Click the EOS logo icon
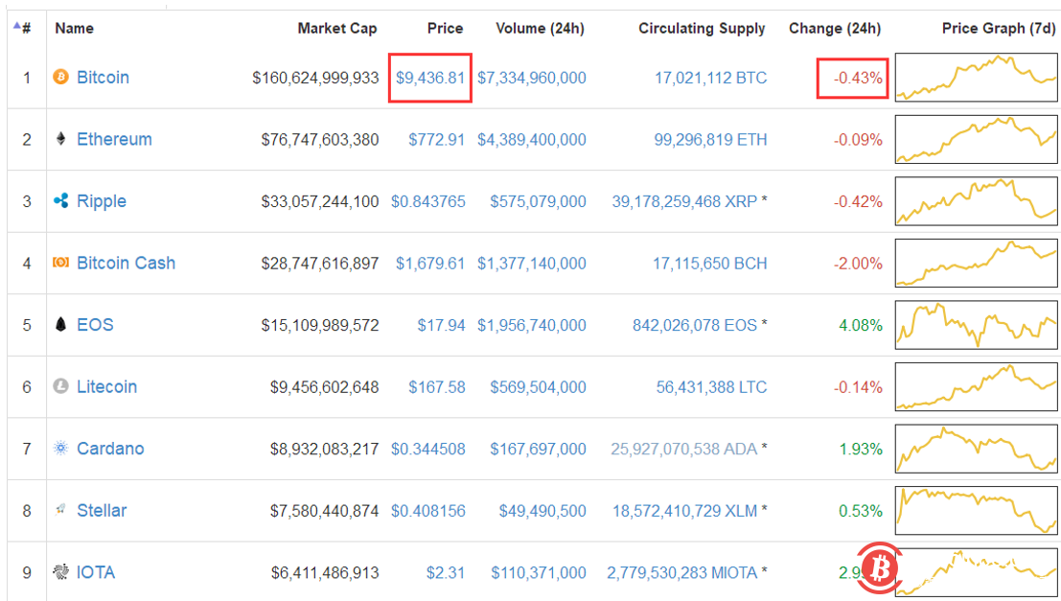This screenshot has height=601, width=1061. pos(61,325)
